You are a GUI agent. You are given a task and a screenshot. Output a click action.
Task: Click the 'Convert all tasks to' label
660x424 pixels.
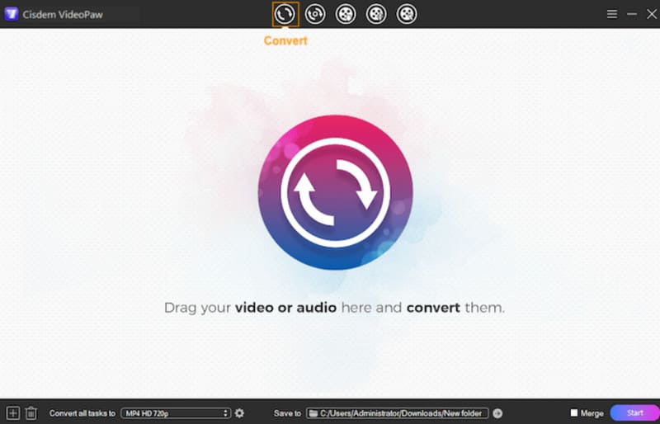[82, 413]
